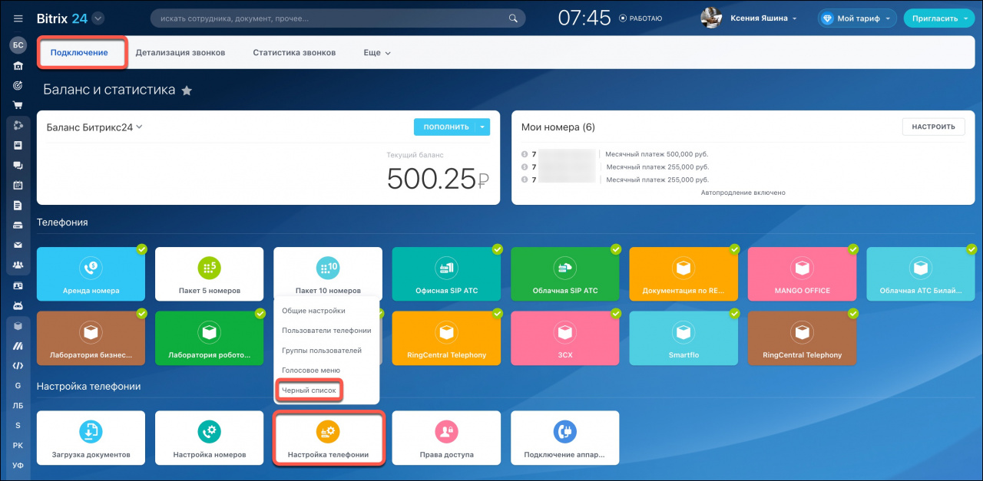Open the warehouse icon in sidebar

click(x=18, y=66)
